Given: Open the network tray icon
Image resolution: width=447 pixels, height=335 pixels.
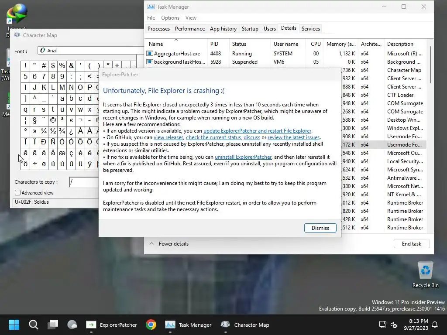Looking at the screenshot, I should click(x=382, y=325).
